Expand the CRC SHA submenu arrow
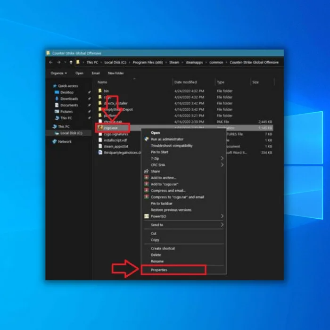The width and height of the screenshot is (330, 330). pos(222,165)
